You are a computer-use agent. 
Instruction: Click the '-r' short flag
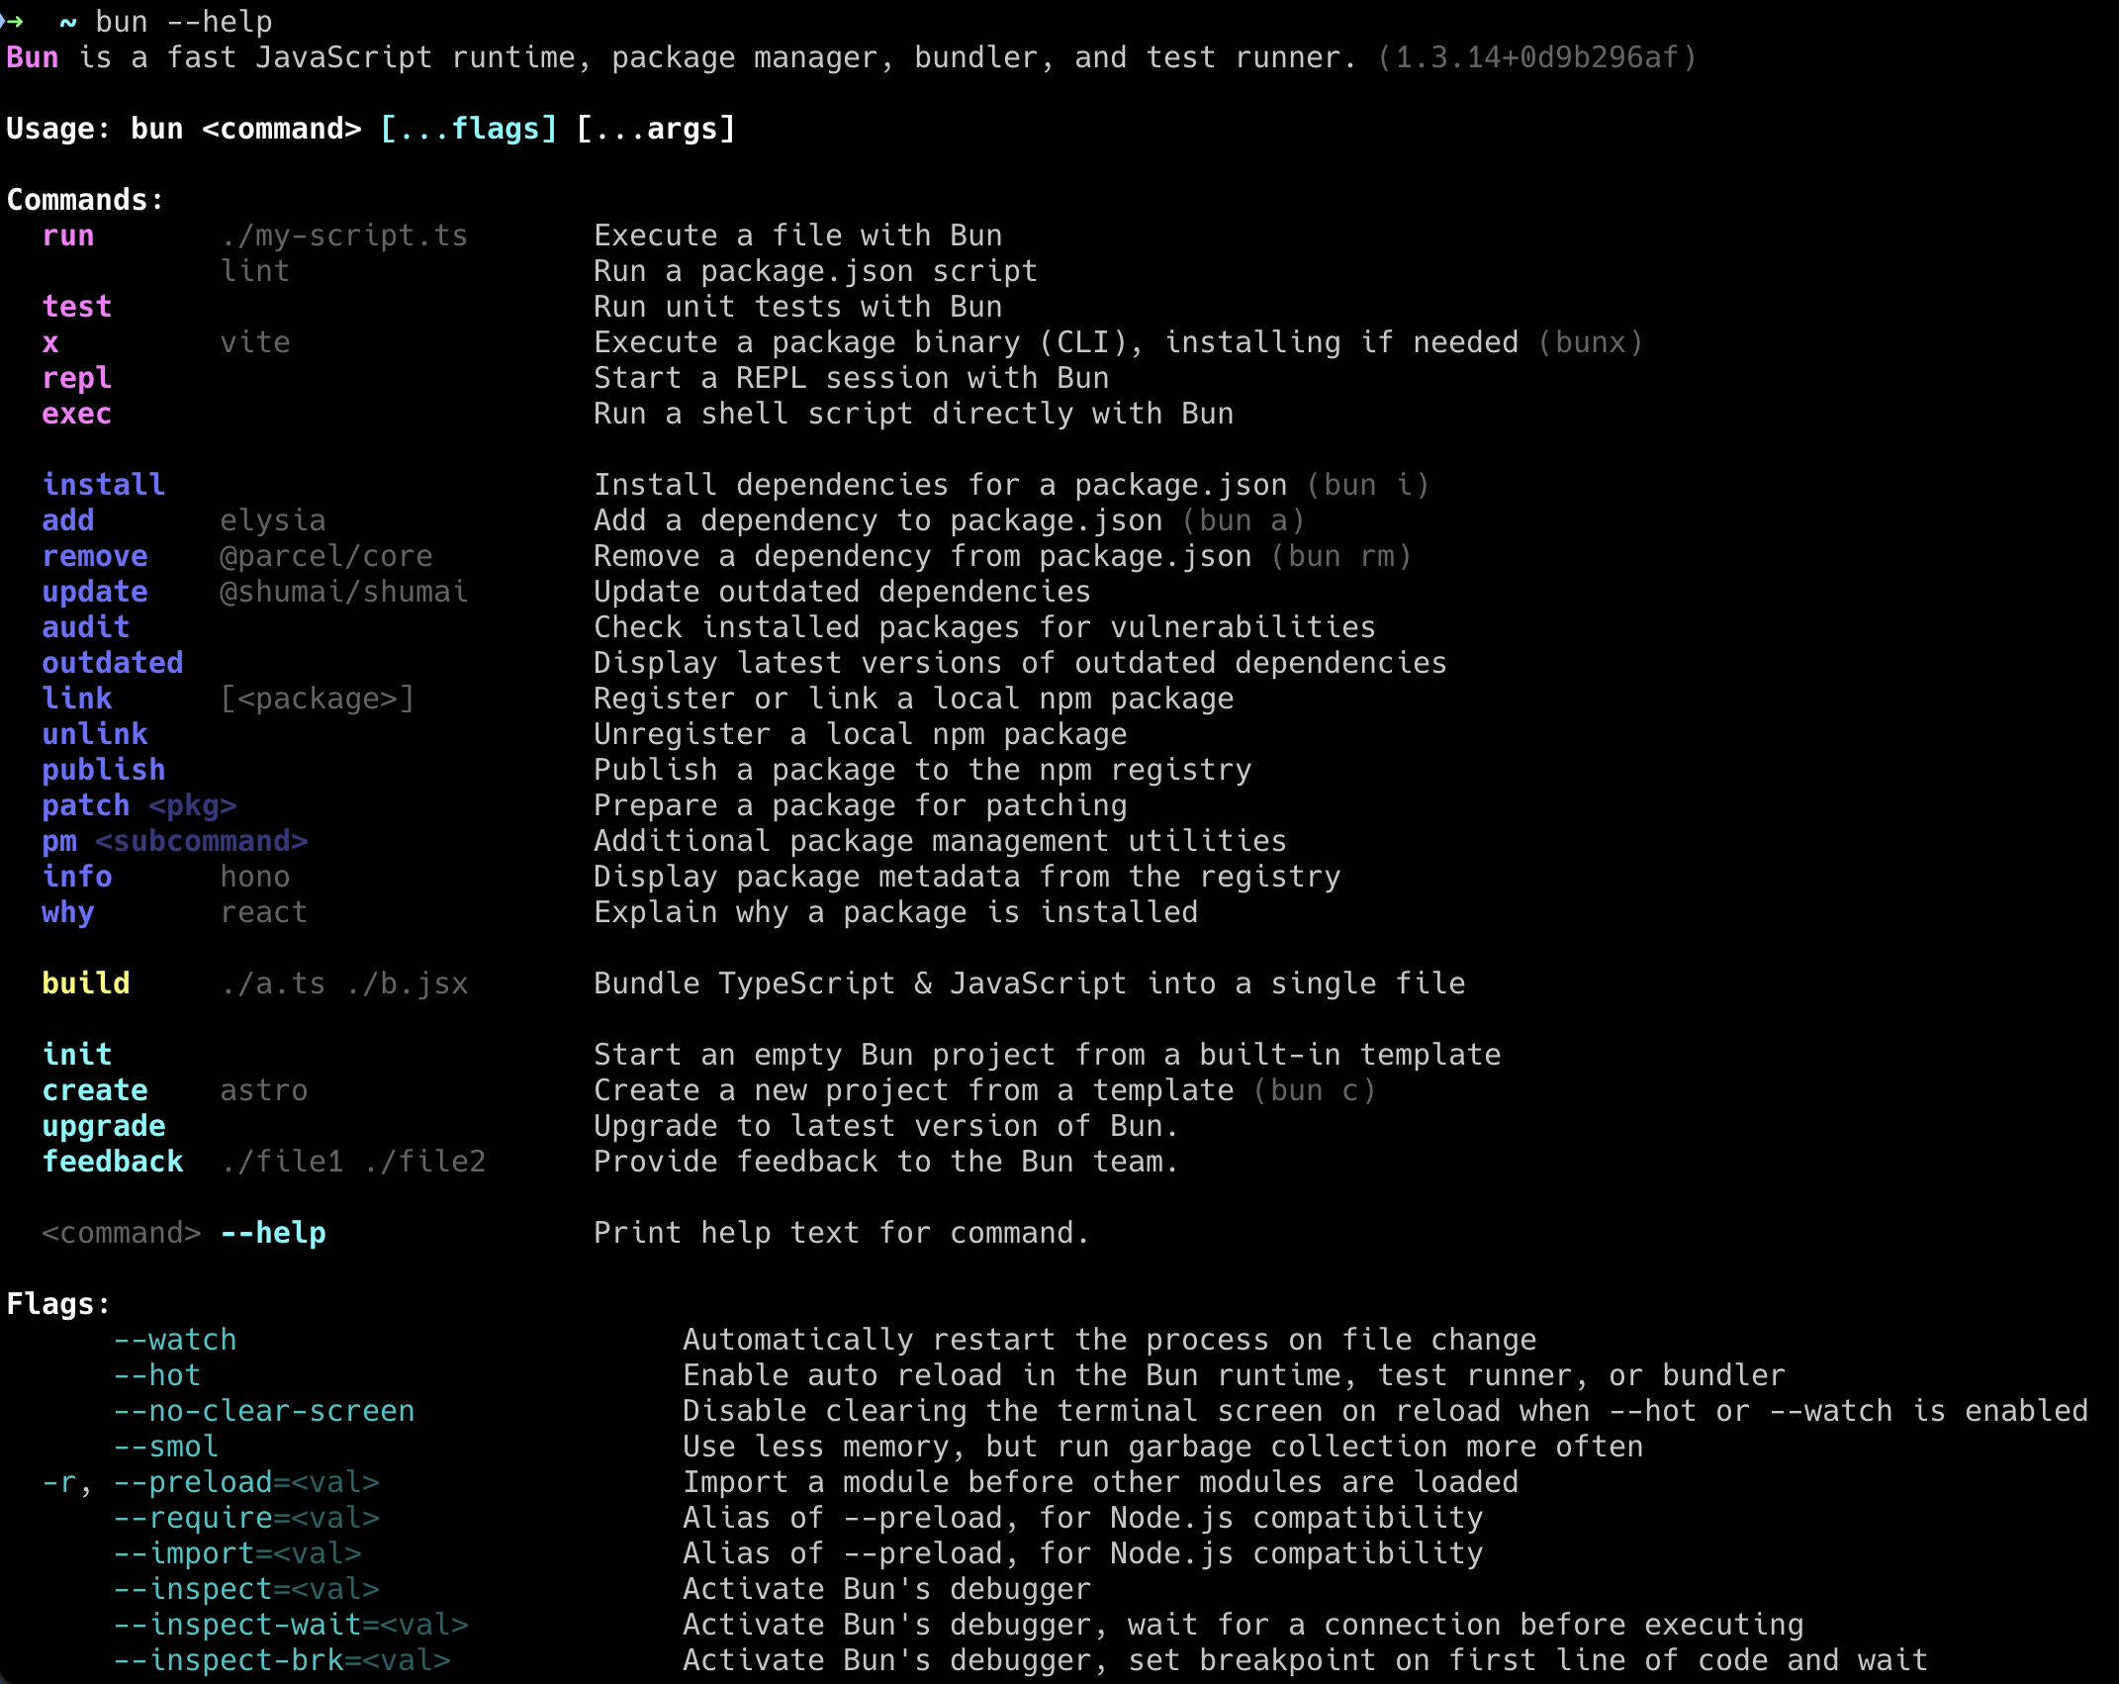click(x=59, y=1482)
